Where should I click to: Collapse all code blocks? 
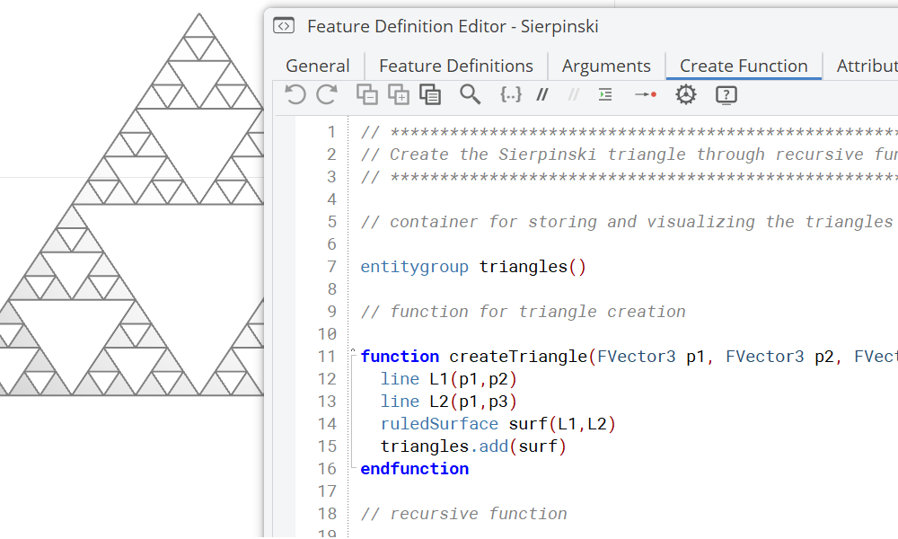pyautogui.click(x=367, y=94)
